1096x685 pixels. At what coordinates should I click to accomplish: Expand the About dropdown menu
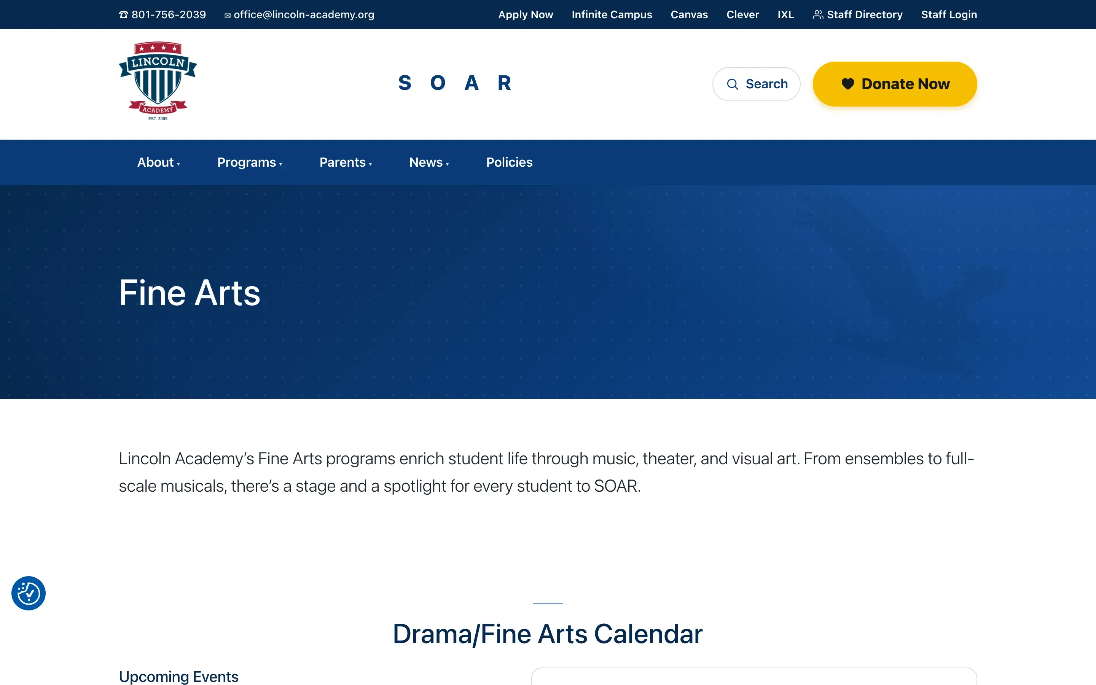point(159,162)
